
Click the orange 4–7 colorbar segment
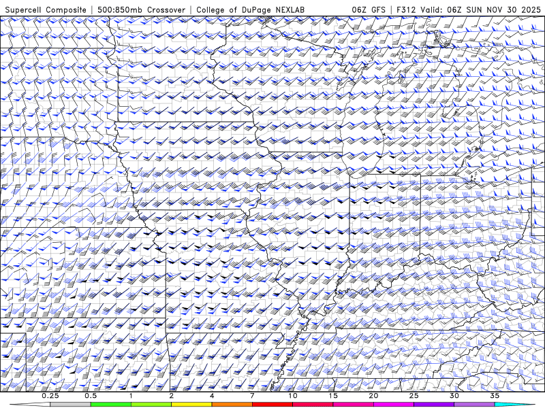click(232, 405)
